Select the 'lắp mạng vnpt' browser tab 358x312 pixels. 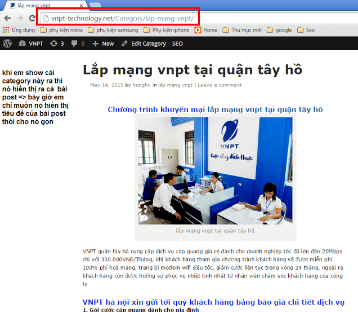coord(44,6)
